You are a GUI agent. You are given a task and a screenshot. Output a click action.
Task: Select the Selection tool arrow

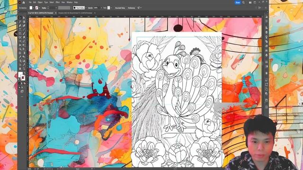(x=20, y=17)
